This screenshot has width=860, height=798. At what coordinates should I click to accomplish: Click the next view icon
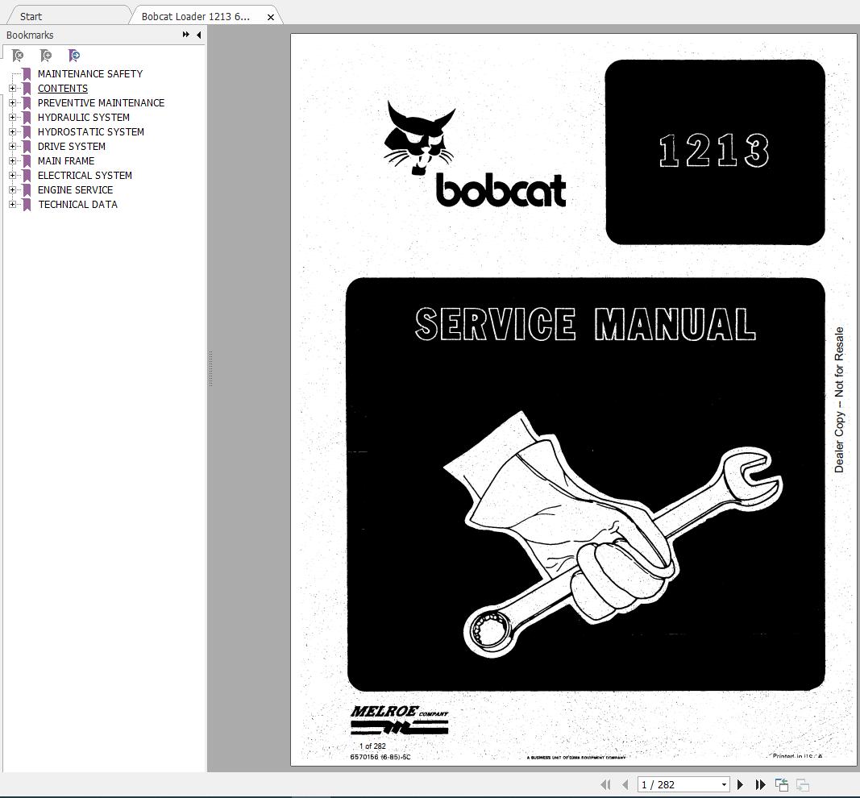click(801, 783)
